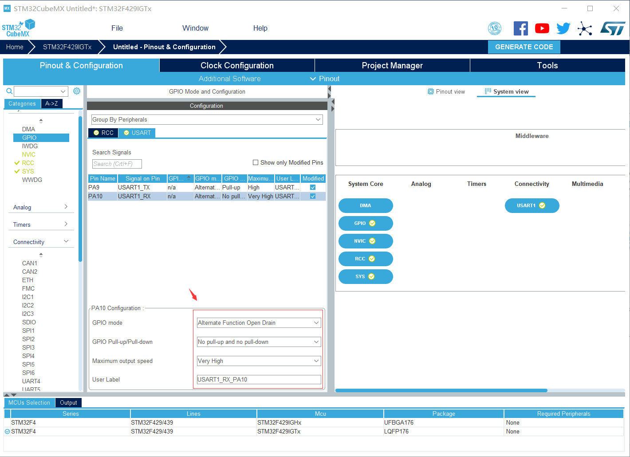Open the YouTube link icon
Viewport: 630px width, 457px height.
tap(542, 28)
